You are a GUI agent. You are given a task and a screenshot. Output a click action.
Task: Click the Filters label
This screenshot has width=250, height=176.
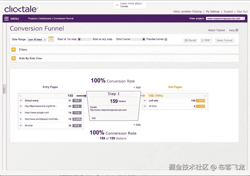[23, 50]
